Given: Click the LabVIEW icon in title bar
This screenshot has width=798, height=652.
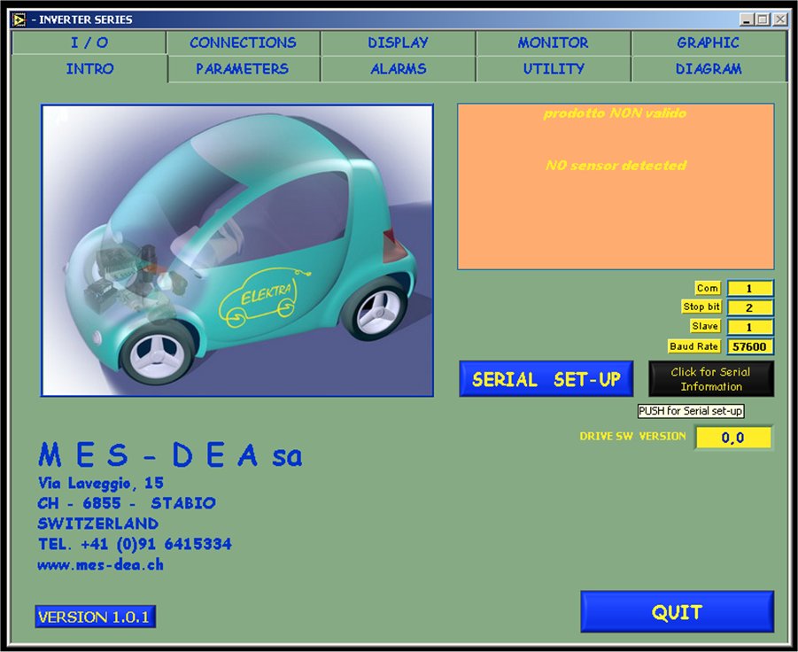Looking at the screenshot, I should pyautogui.click(x=19, y=19).
